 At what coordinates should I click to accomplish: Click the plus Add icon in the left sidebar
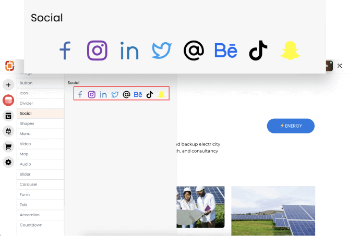8,85
